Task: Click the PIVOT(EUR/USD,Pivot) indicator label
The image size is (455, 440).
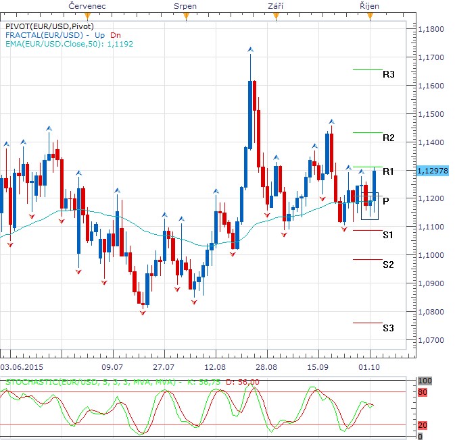Action: (x=45, y=26)
